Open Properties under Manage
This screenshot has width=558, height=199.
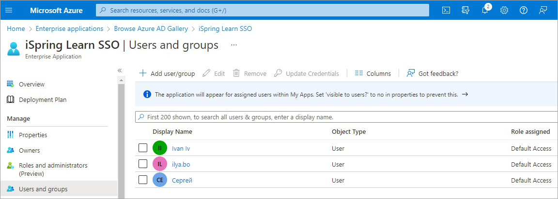point(33,135)
